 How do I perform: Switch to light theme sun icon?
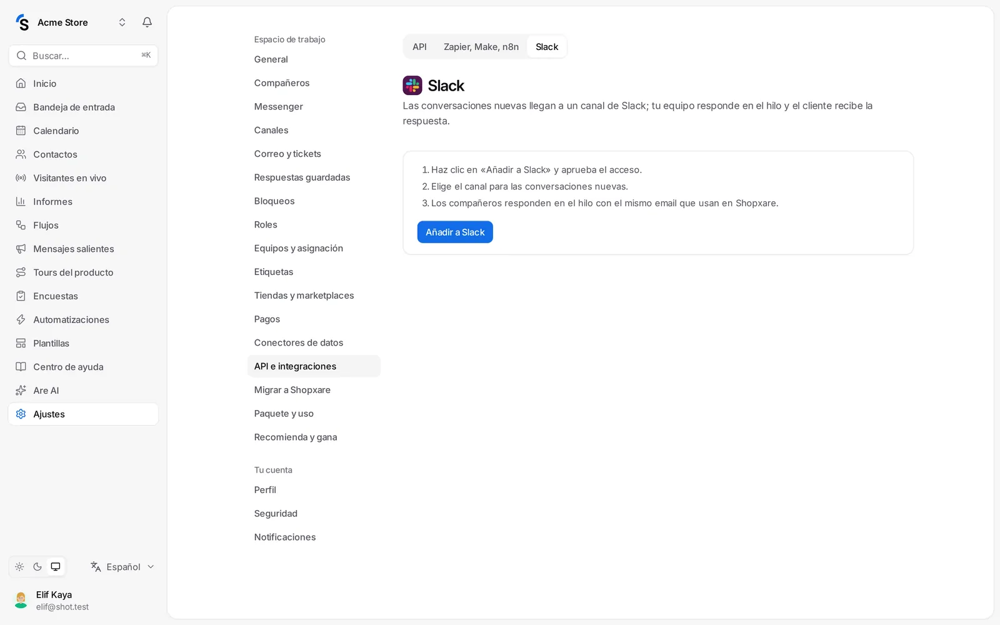pyautogui.click(x=19, y=567)
